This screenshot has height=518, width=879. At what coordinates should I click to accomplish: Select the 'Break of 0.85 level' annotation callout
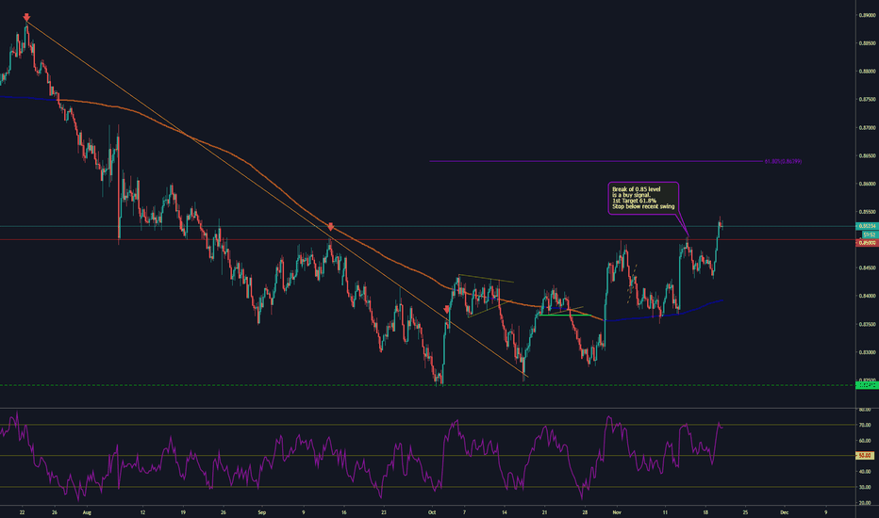[x=645, y=198]
